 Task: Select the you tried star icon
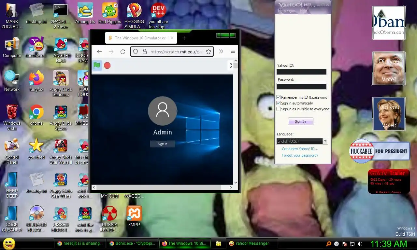tap(36, 149)
